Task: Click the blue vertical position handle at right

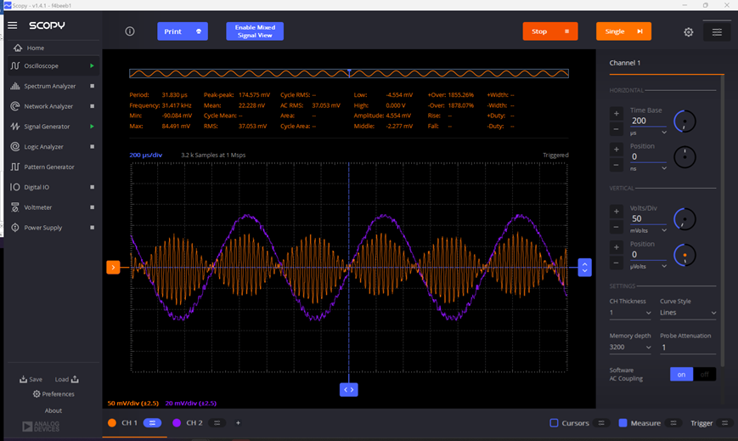Action: pyautogui.click(x=584, y=267)
